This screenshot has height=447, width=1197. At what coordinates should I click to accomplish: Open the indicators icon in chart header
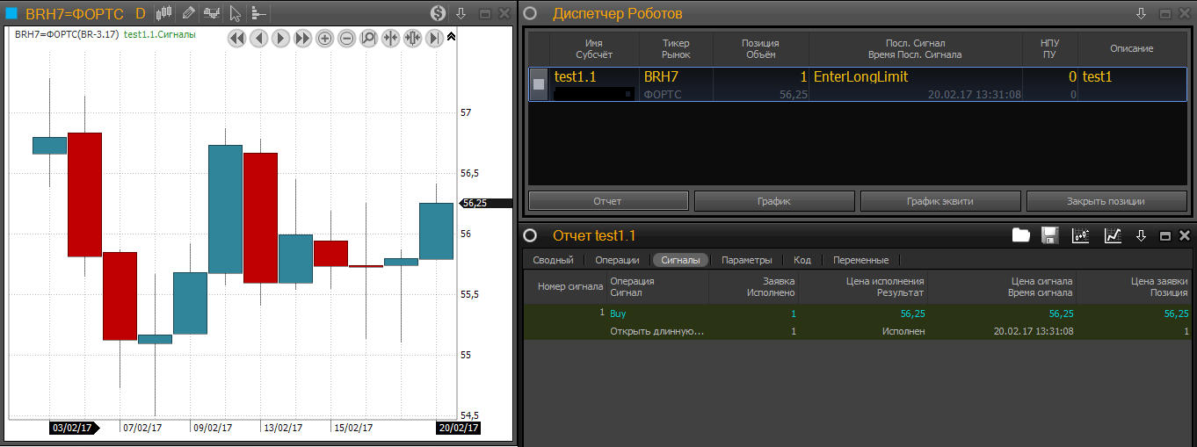pos(211,13)
